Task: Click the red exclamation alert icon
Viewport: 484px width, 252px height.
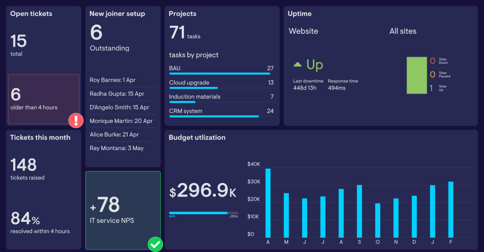Action: click(x=76, y=120)
